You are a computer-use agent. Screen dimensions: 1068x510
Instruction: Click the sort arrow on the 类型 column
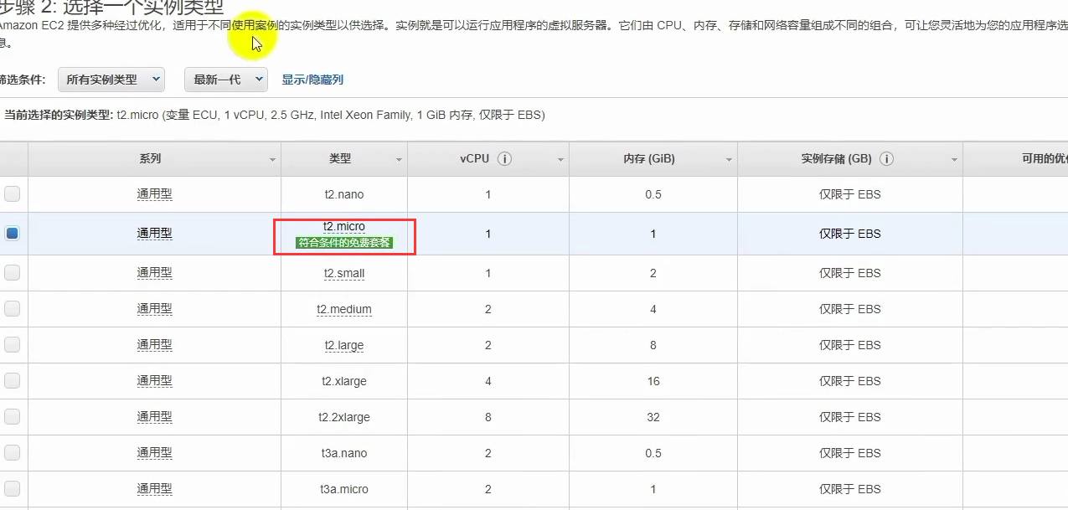click(x=399, y=159)
